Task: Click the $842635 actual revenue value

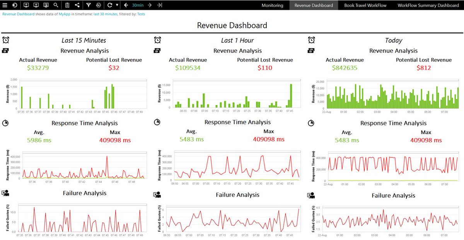Action: pos(345,68)
